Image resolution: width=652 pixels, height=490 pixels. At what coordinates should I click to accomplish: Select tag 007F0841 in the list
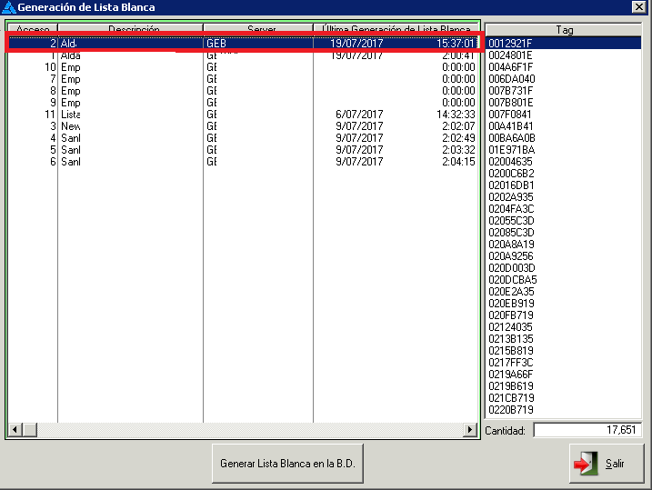click(512, 115)
